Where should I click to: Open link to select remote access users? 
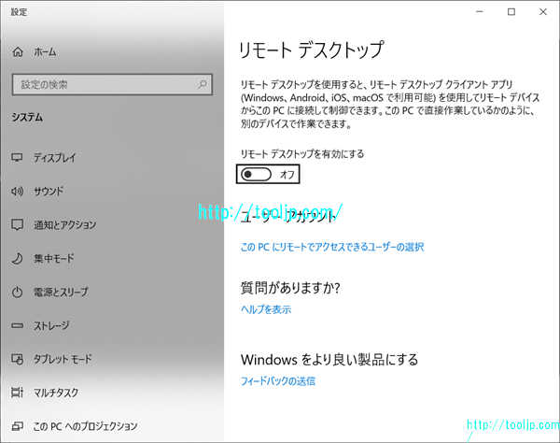point(332,247)
